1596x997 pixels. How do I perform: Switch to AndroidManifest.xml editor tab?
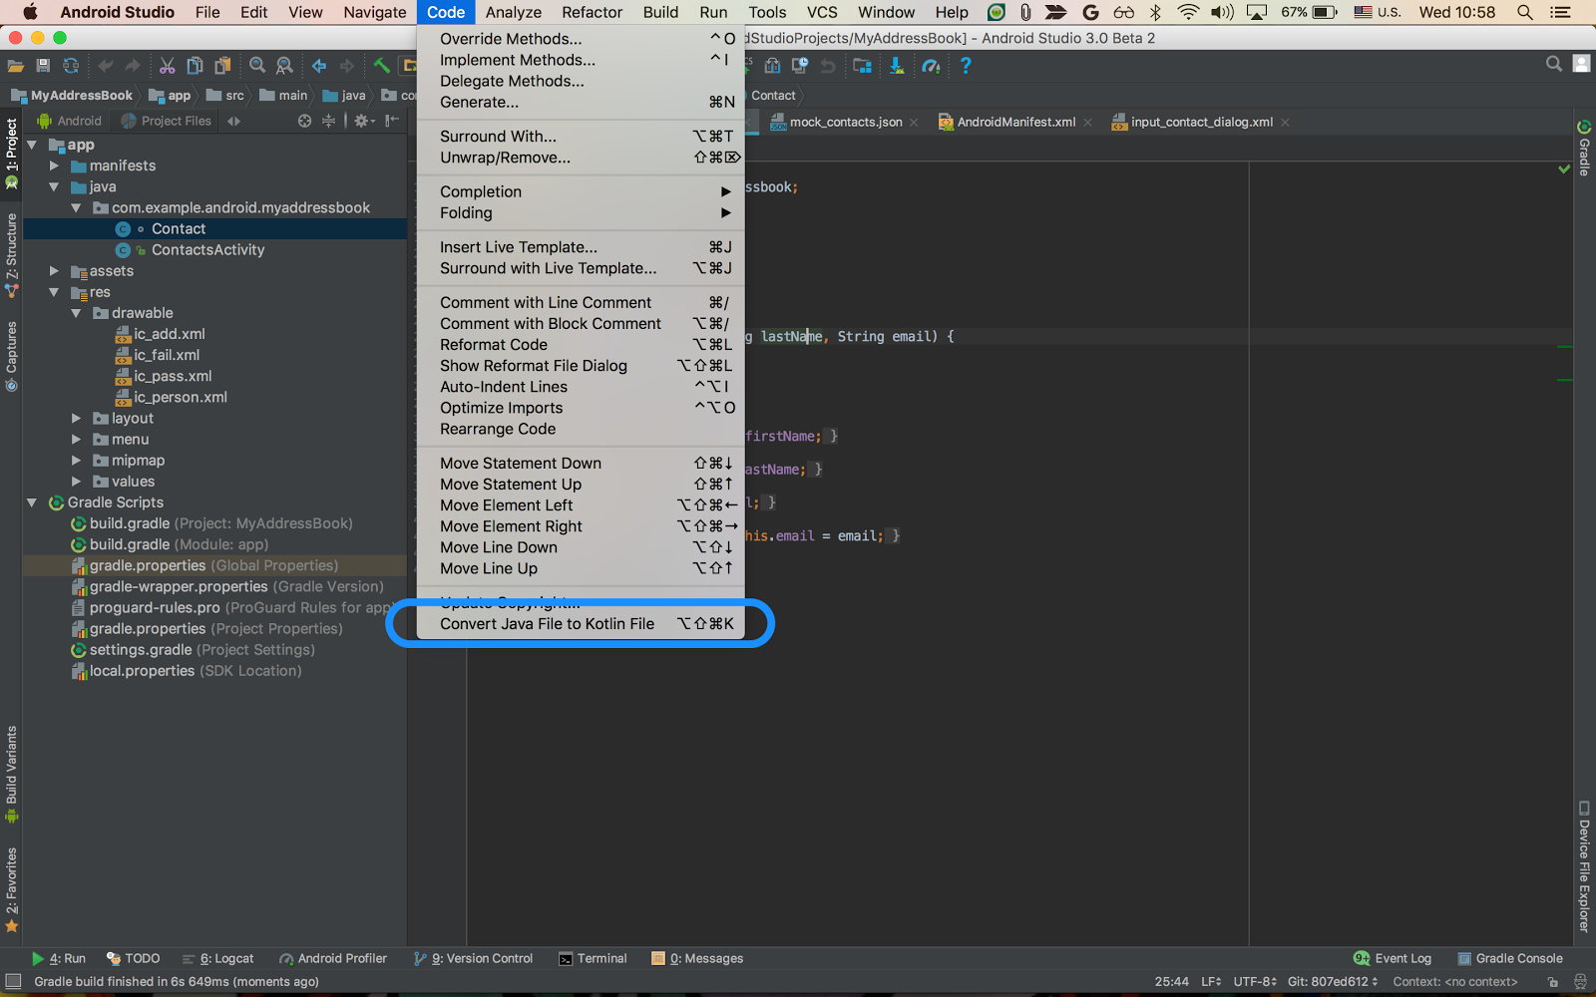click(x=1015, y=122)
